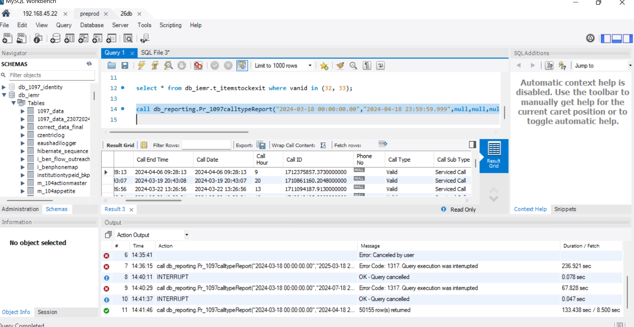Toggle continue-on-error execution icon
Viewport: 634px width, 327px height.
pyautogui.click(x=198, y=66)
